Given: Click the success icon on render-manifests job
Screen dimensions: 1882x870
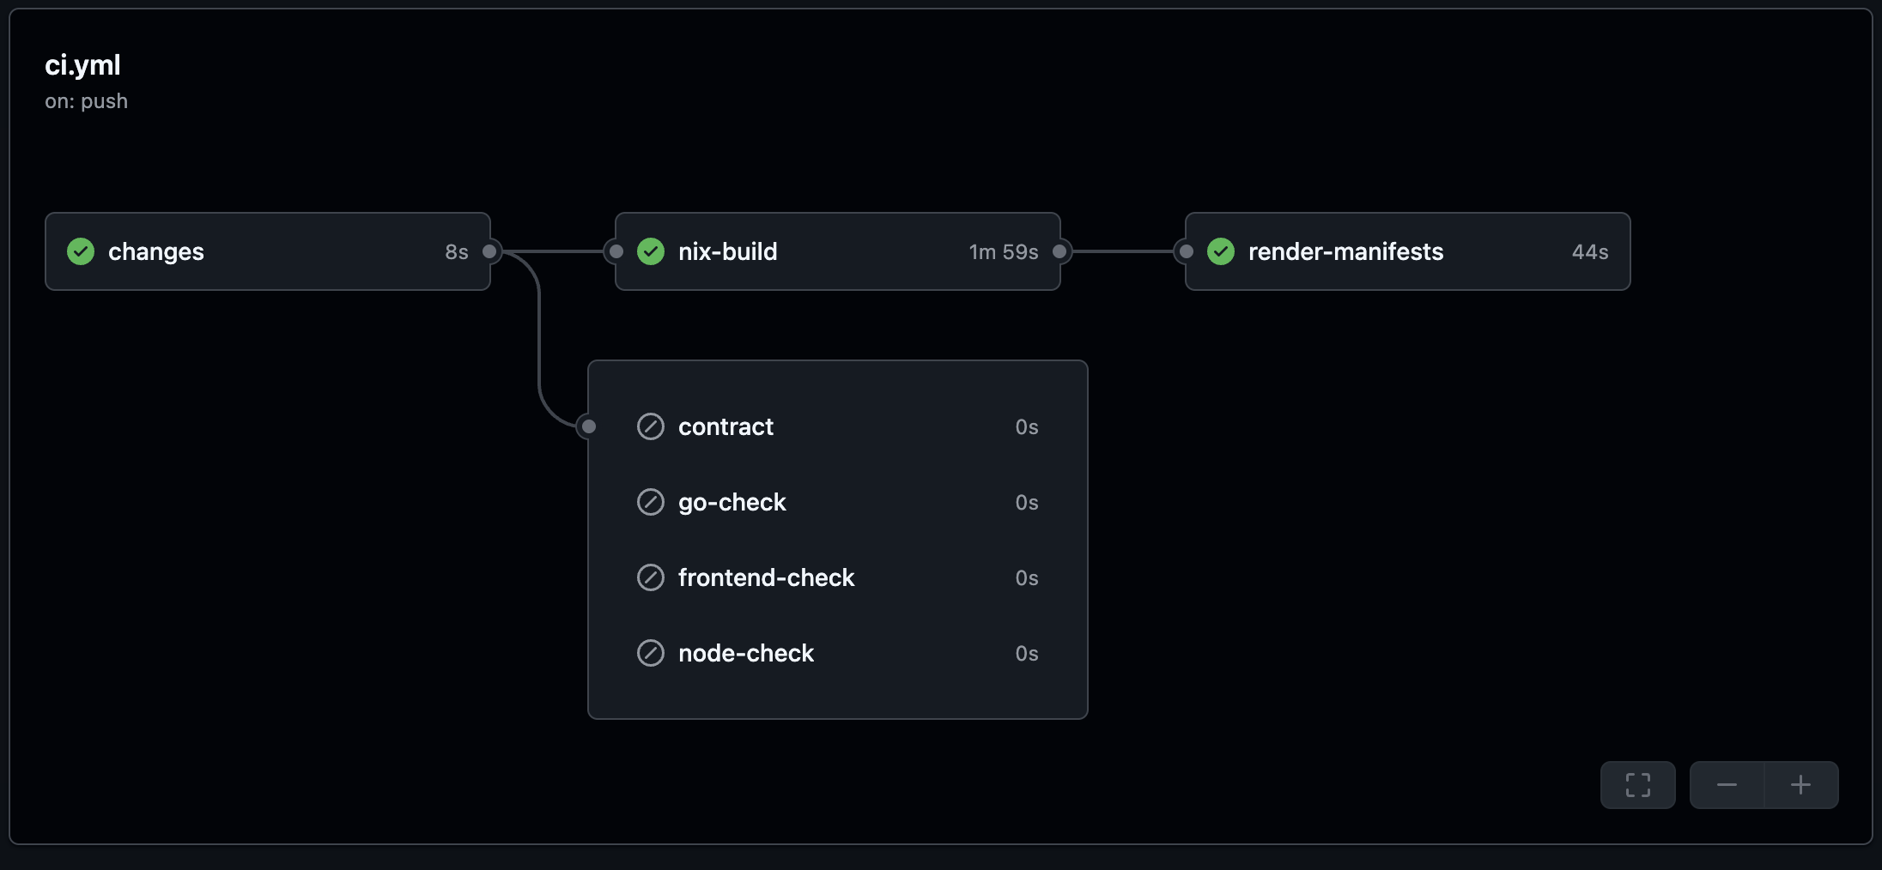Looking at the screenshot, I should [x=1221, y=251].
